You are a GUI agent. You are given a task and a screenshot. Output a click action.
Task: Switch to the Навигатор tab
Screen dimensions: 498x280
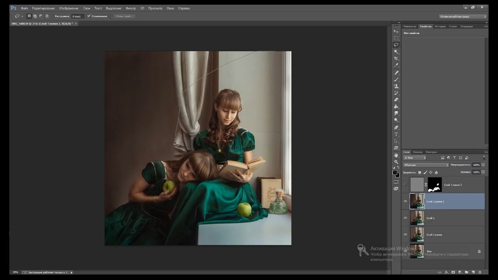coord(410,26)
